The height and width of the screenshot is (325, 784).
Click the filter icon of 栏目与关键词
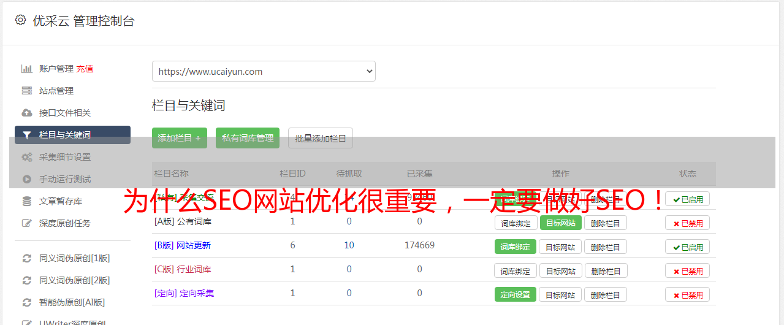26,135
